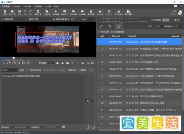Image resolution: width=184 pixels, height=134 pixels.
Task: Toggle the 原文选词翻译 checkbox
Action: click(x=28, y=70)
